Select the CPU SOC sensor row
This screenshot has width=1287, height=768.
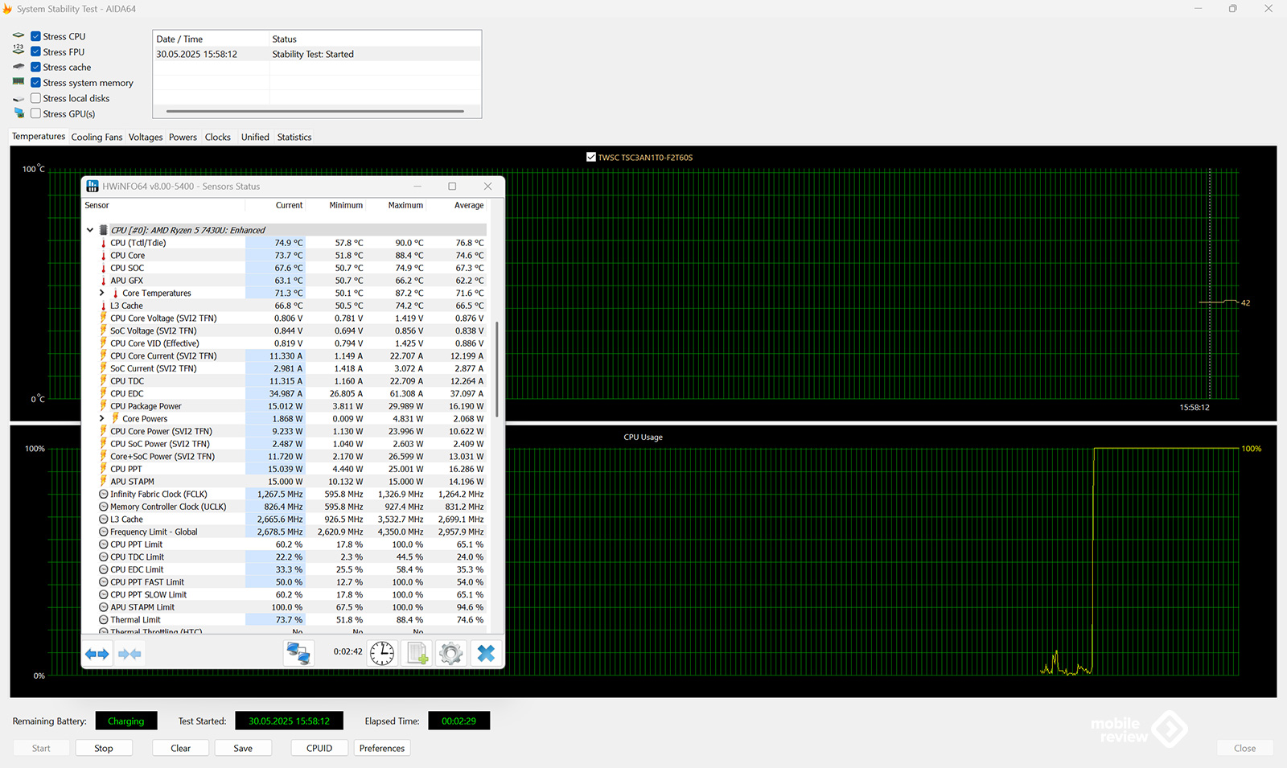(x=286, y=268)
